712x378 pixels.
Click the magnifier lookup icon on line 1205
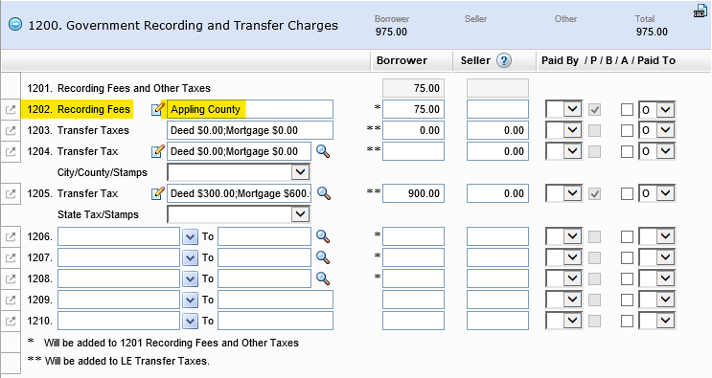click(x=323, y=193)
